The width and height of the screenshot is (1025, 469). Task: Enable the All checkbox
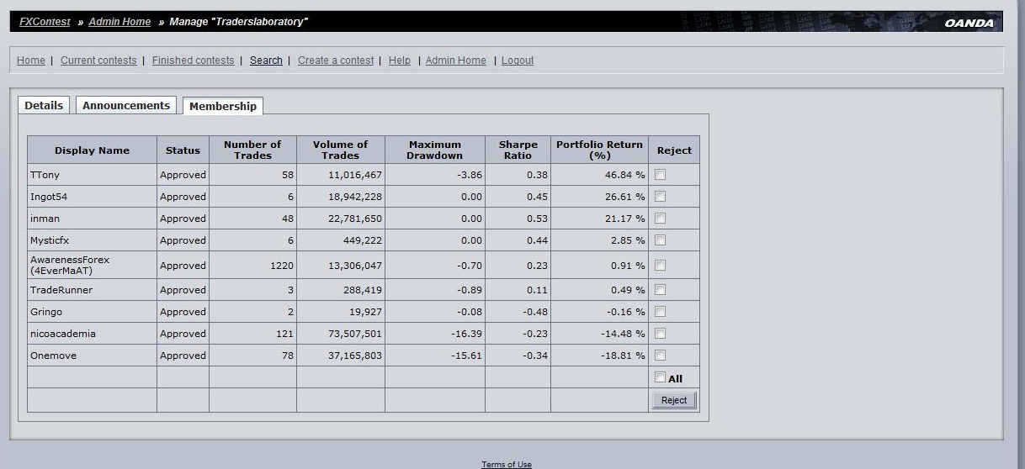pos(661,377)
